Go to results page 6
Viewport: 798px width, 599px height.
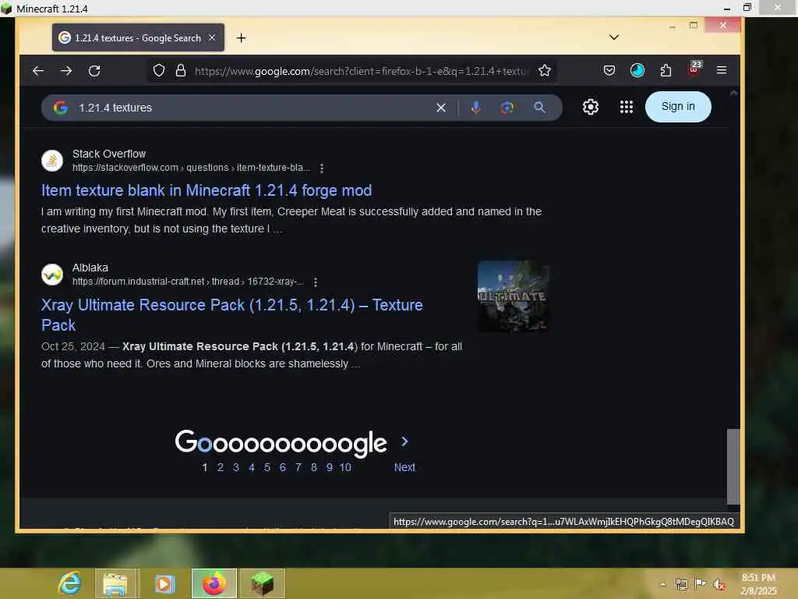pos(282,468)
